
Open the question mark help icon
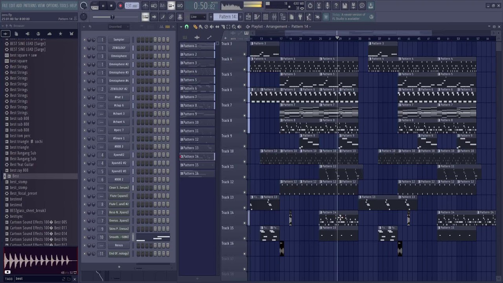tap(336, 6)
